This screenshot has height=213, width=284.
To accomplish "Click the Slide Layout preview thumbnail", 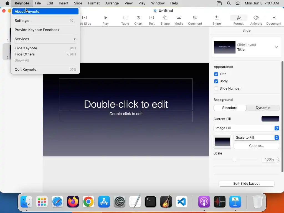I will point(225,47).
